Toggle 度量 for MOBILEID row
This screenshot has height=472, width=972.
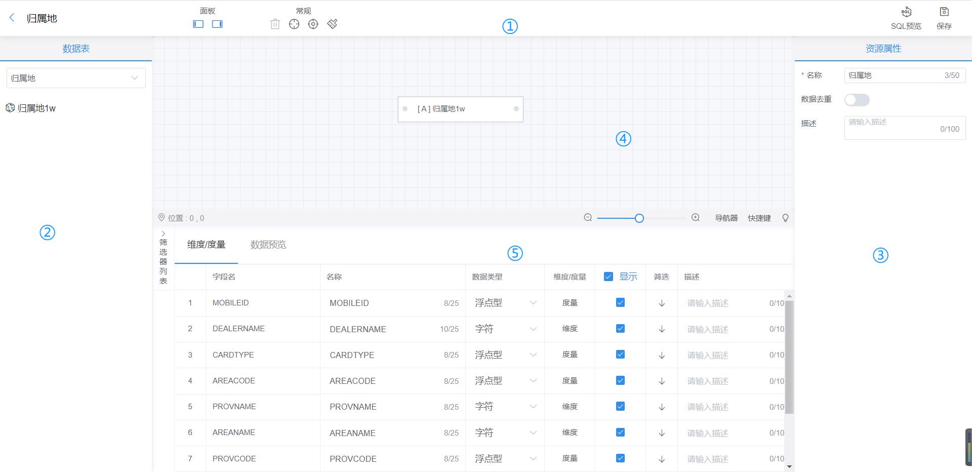point(570,303)
